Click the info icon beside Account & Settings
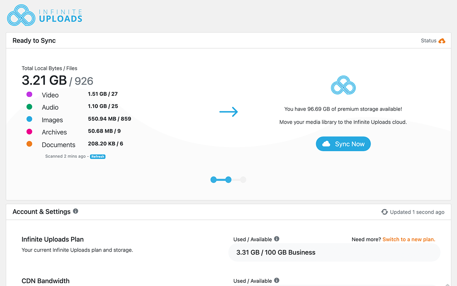 (x=76, y=211)
